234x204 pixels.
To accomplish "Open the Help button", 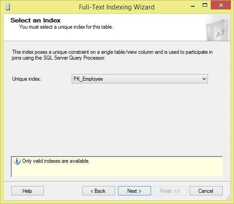I will click(27, 191).
